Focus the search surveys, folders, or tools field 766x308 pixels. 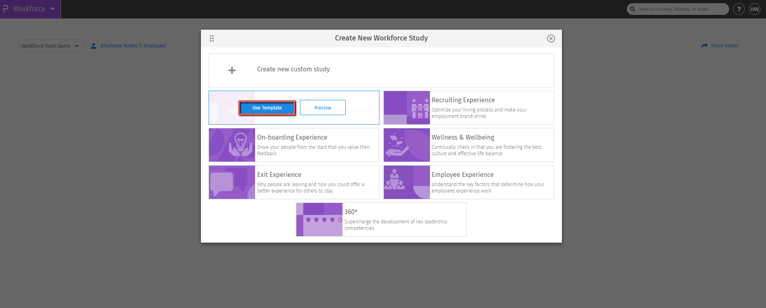(678, 9)
